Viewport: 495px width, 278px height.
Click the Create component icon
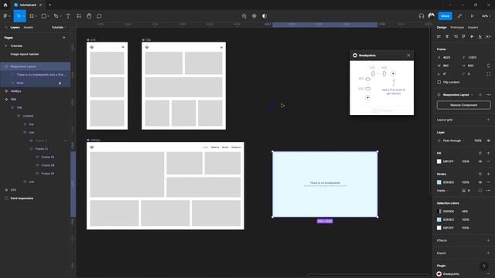click(254, 16)
